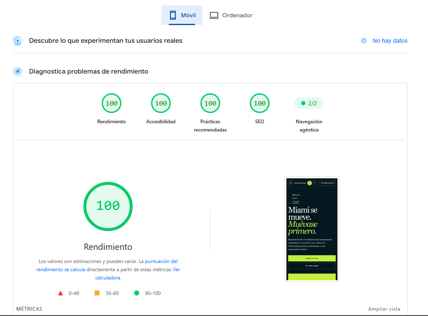Image resolution: width=428 pixels, height=316 pixels.
Task: Click the 50–89 range label
Action: click(112, 293)
